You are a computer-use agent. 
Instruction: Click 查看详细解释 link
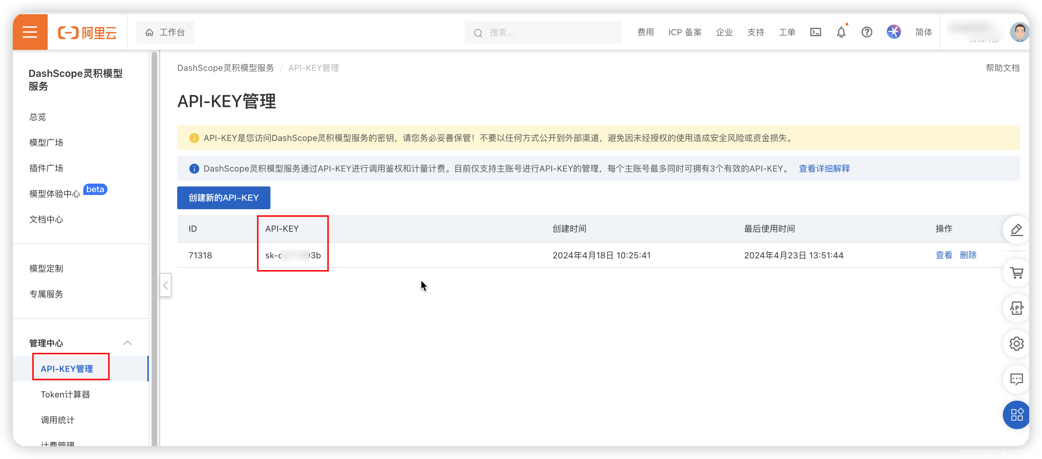coord(824,169)
